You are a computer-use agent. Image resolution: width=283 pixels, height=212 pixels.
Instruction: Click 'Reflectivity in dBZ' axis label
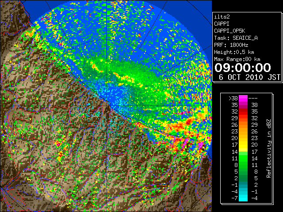[x=269, y=148]
